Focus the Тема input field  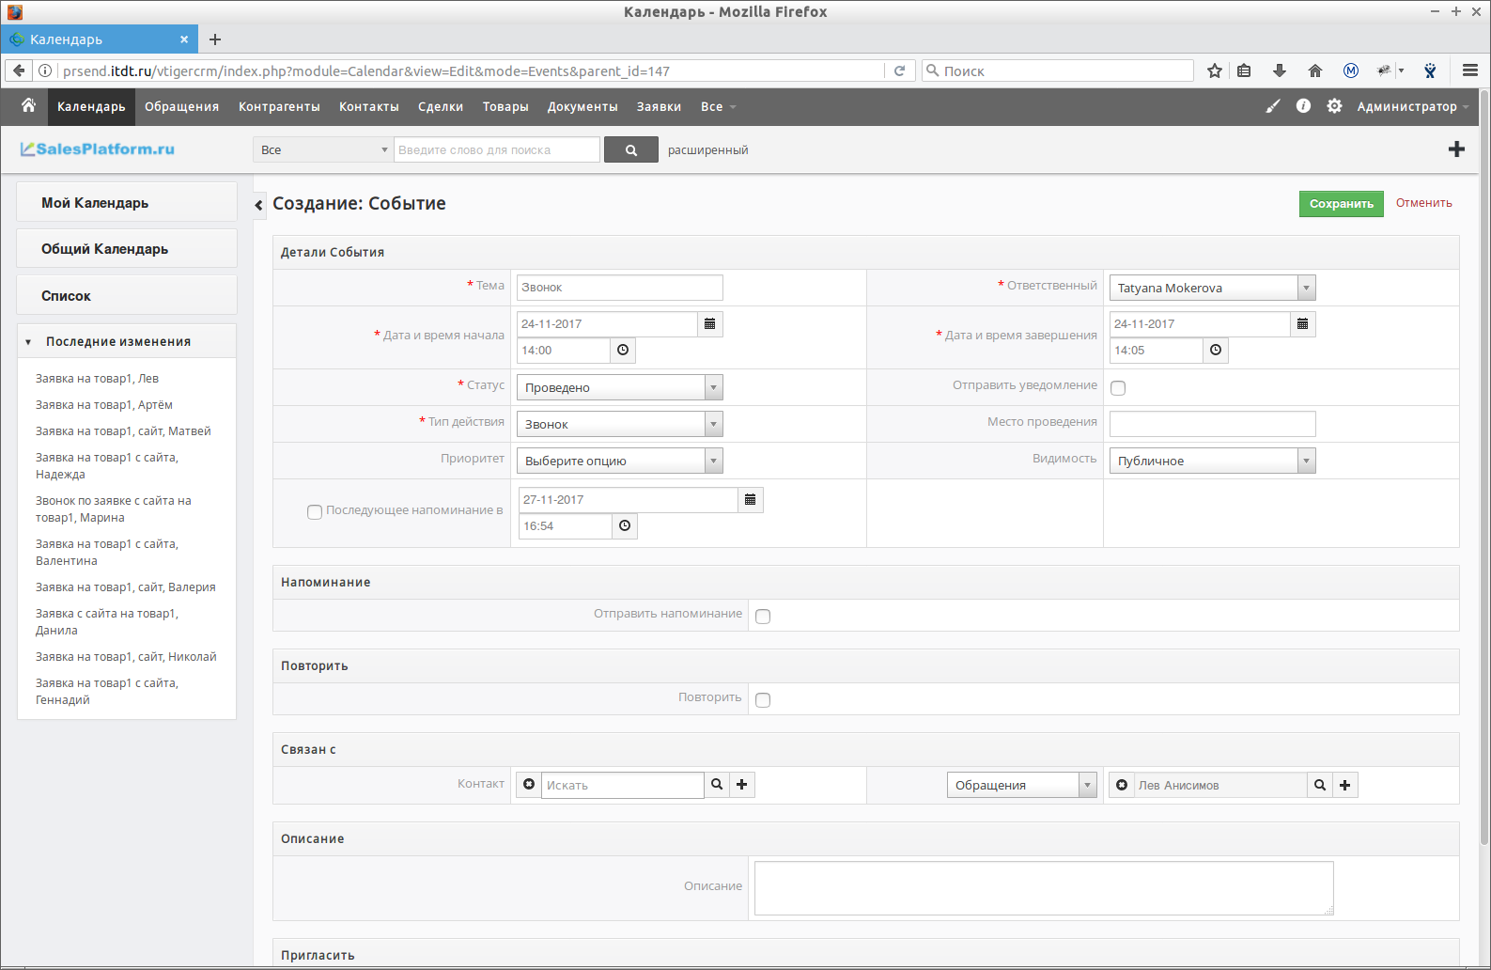tap(619, 287)
